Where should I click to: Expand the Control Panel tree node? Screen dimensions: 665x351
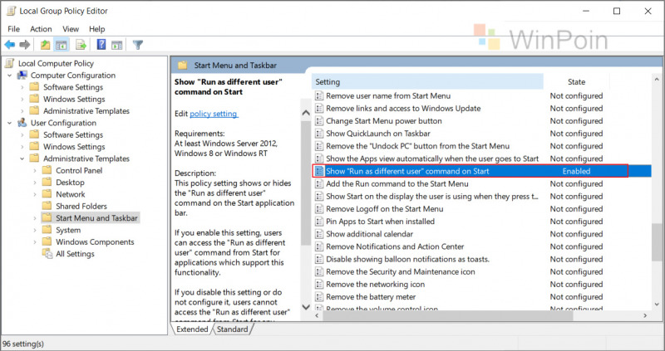(x=35, y=171)
